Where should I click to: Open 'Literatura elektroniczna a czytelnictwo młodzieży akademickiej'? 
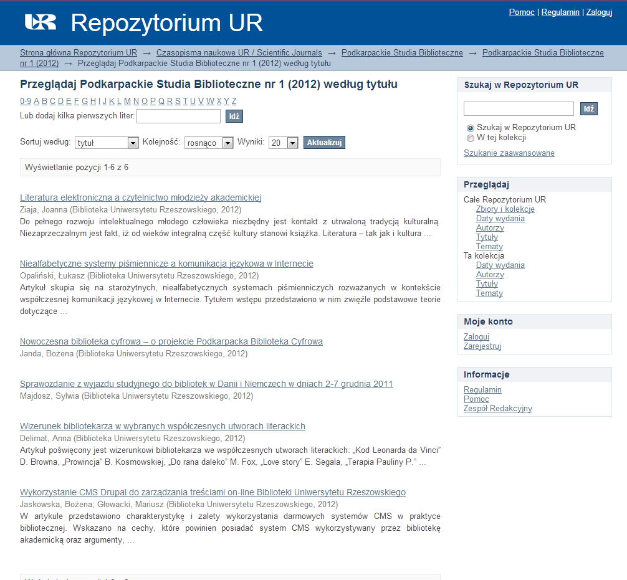[140, 197]
